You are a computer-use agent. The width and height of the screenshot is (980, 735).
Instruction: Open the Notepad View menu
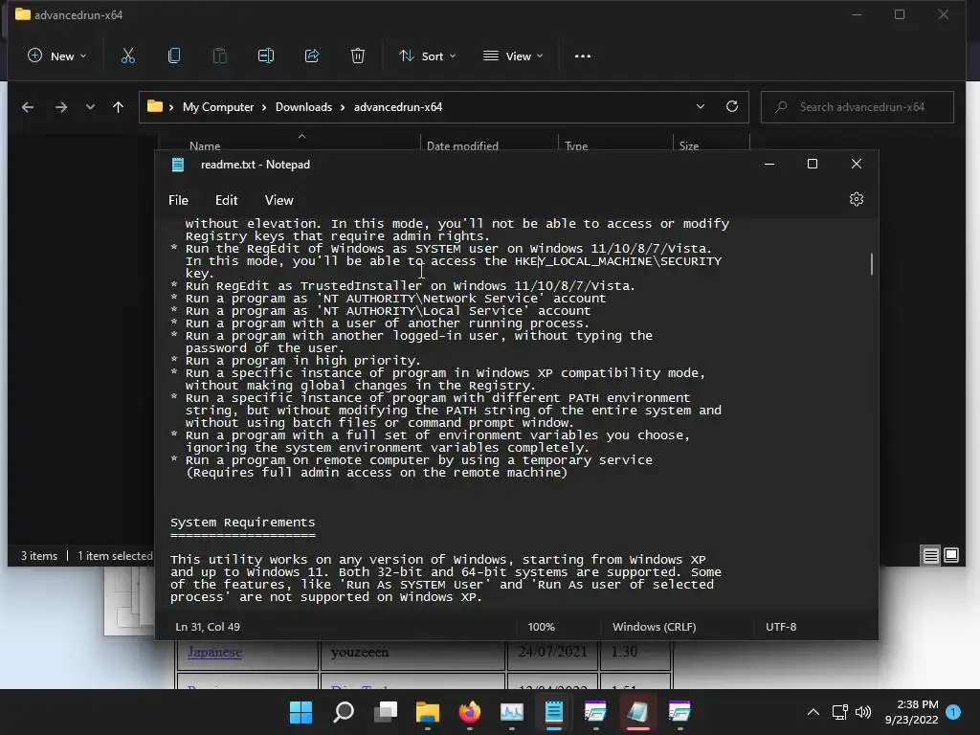(278, 200)
